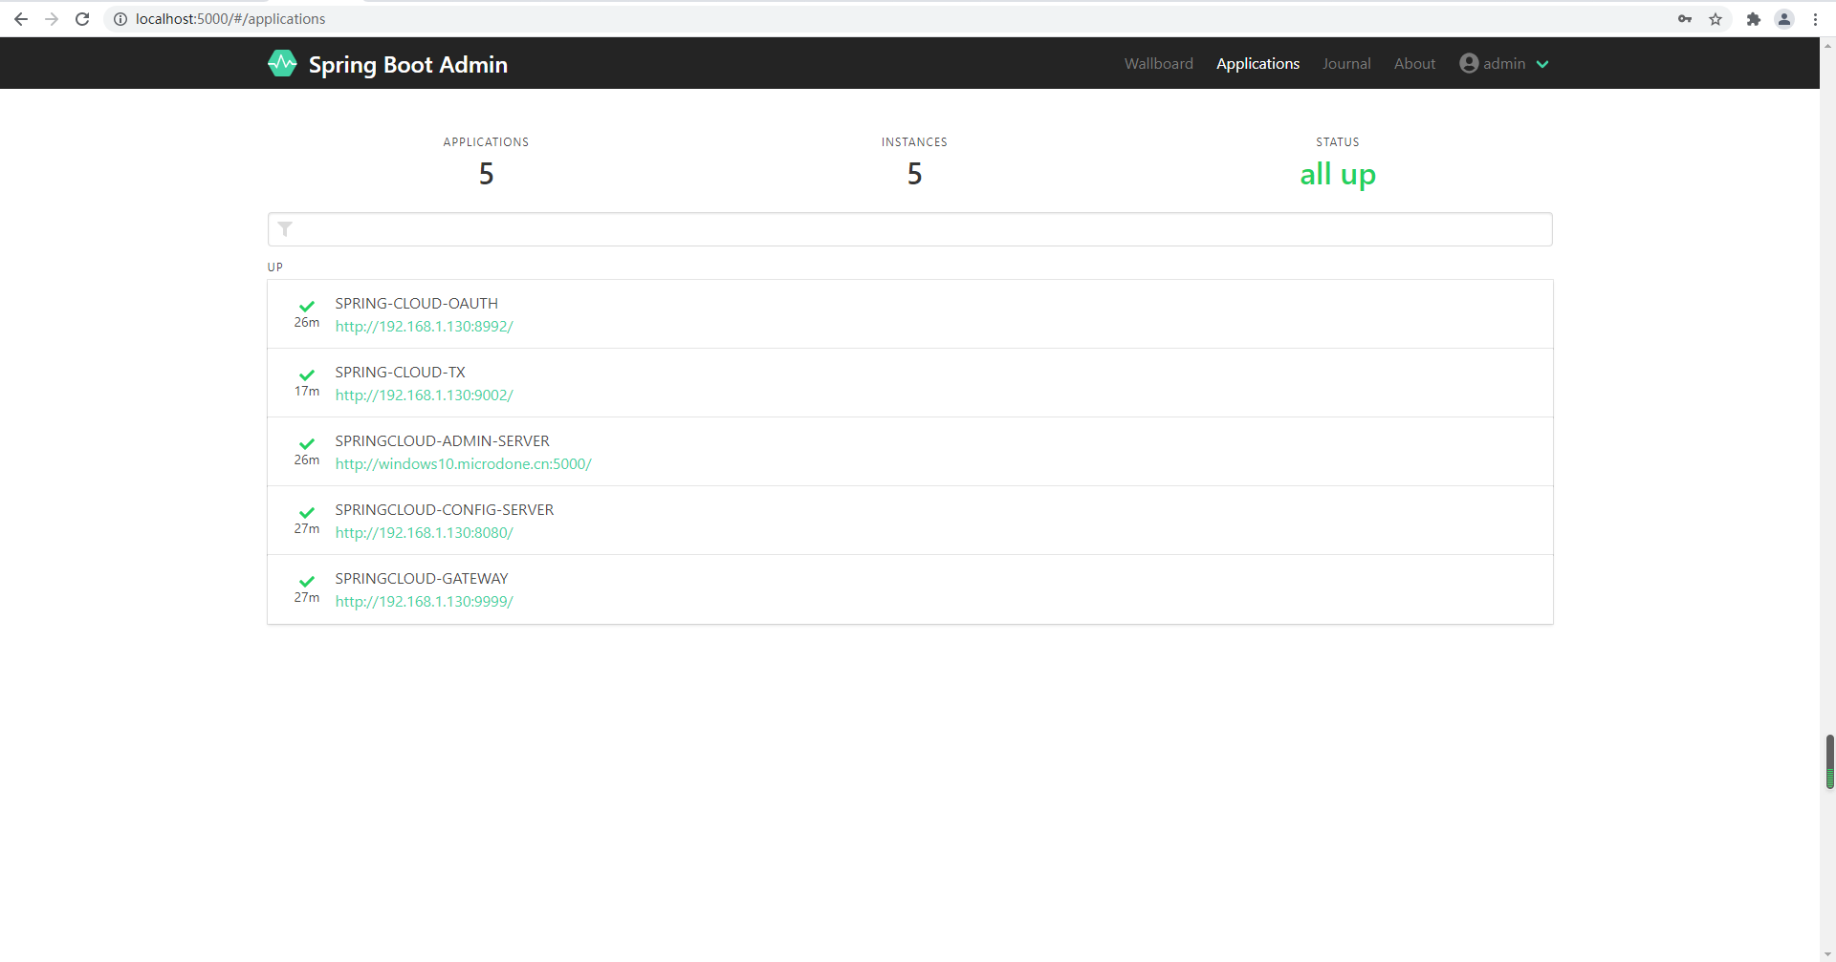Click the STATUS label
Image resolution: width=1836 pixels, height=962 pixels.
[x=1337, y=142]
